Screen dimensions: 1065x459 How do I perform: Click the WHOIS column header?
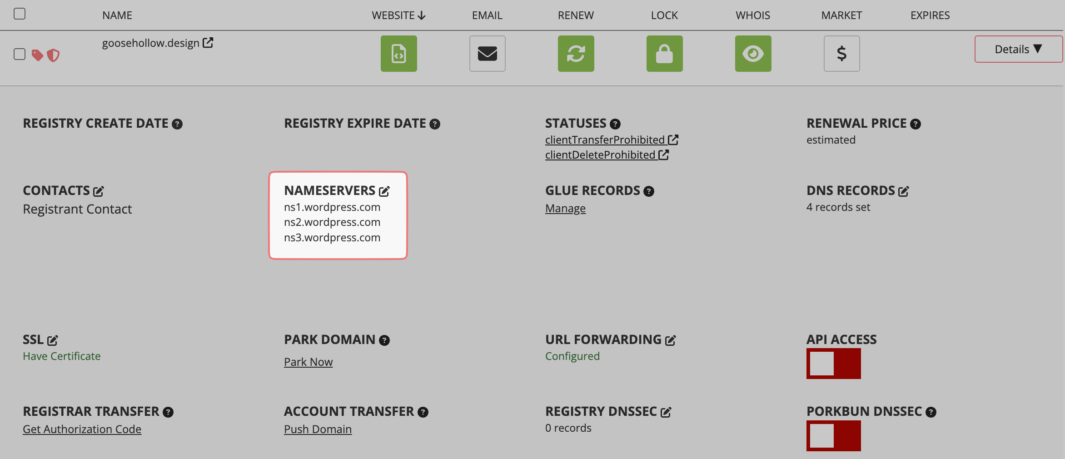click(753, 15)
